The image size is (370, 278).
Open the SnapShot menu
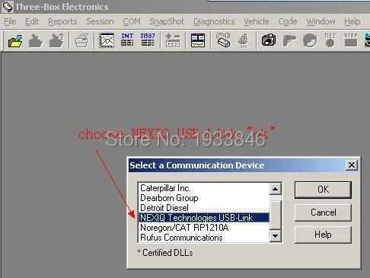167,21
